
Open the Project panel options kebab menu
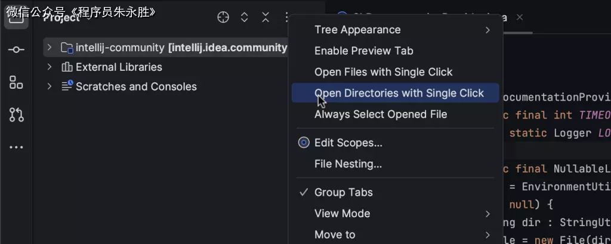coord(286,17)
